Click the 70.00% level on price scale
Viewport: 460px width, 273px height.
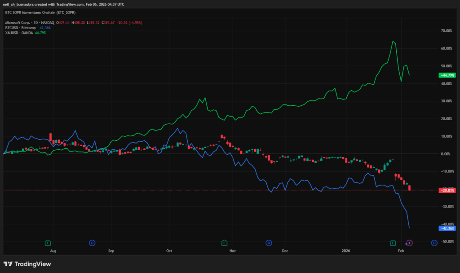pyautogui.click(x=446, y=31)
